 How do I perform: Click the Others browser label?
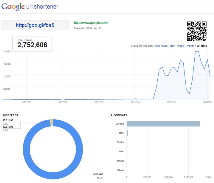click(121, 170)
